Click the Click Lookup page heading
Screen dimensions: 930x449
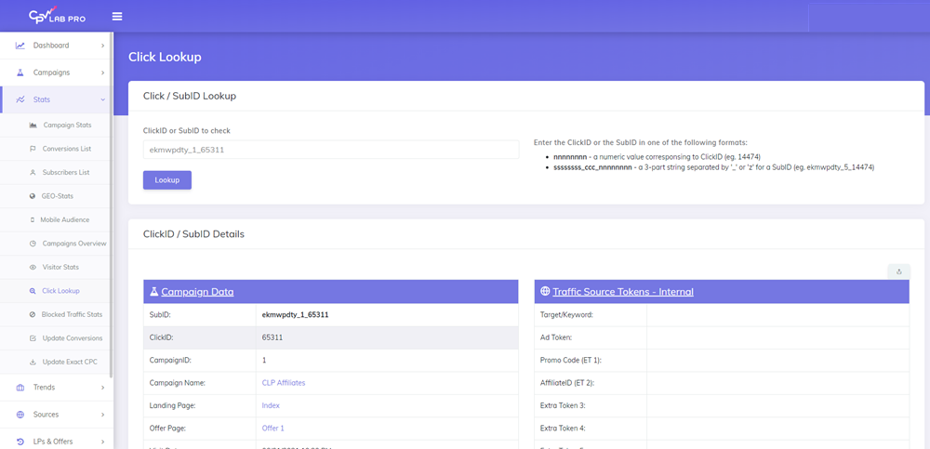[165, 57]
